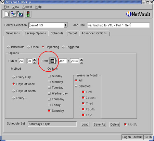Decrease the From date with down arrow
Viewport: 154px width, 141px height.
[x=81, y=62]
